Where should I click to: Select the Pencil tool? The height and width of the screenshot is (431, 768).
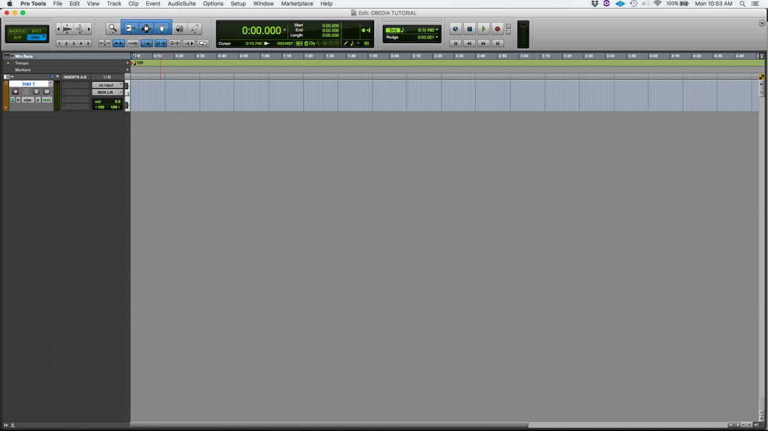[194, 28]
